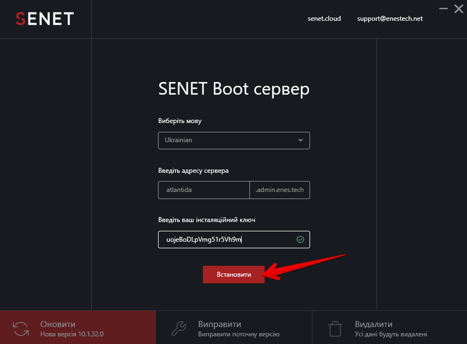
Task: Click the green checkmark on the installation key
Action: [300, 239]
